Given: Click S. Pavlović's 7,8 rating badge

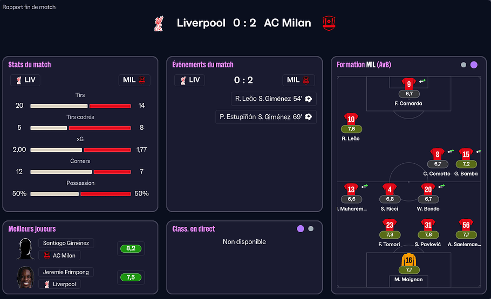Looking at the screenshot, I should [x=428, y=235].
